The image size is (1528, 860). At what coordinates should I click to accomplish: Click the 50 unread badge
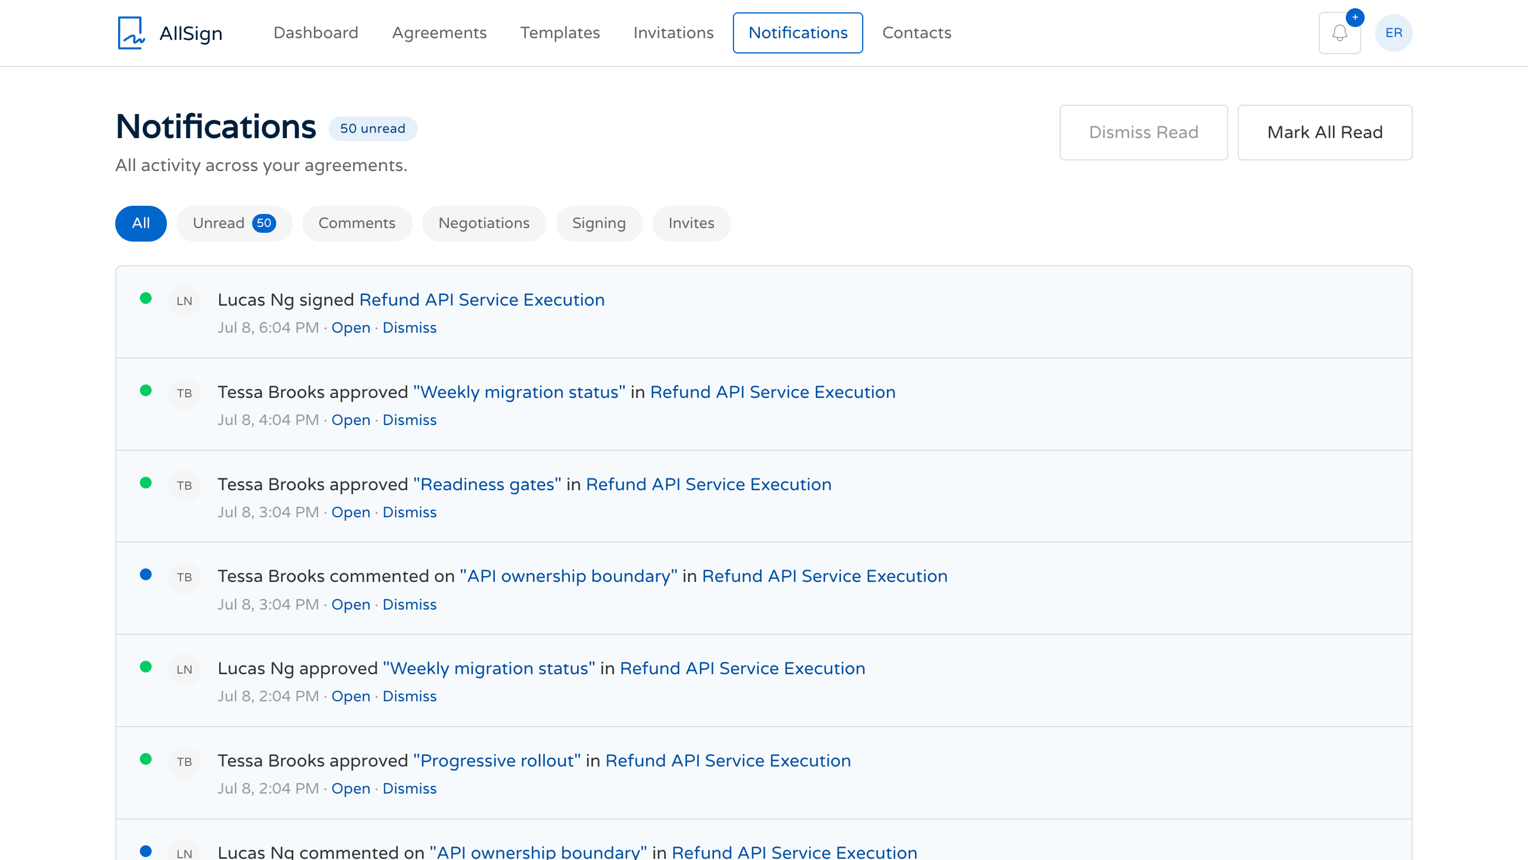click(x=373, y=128)
